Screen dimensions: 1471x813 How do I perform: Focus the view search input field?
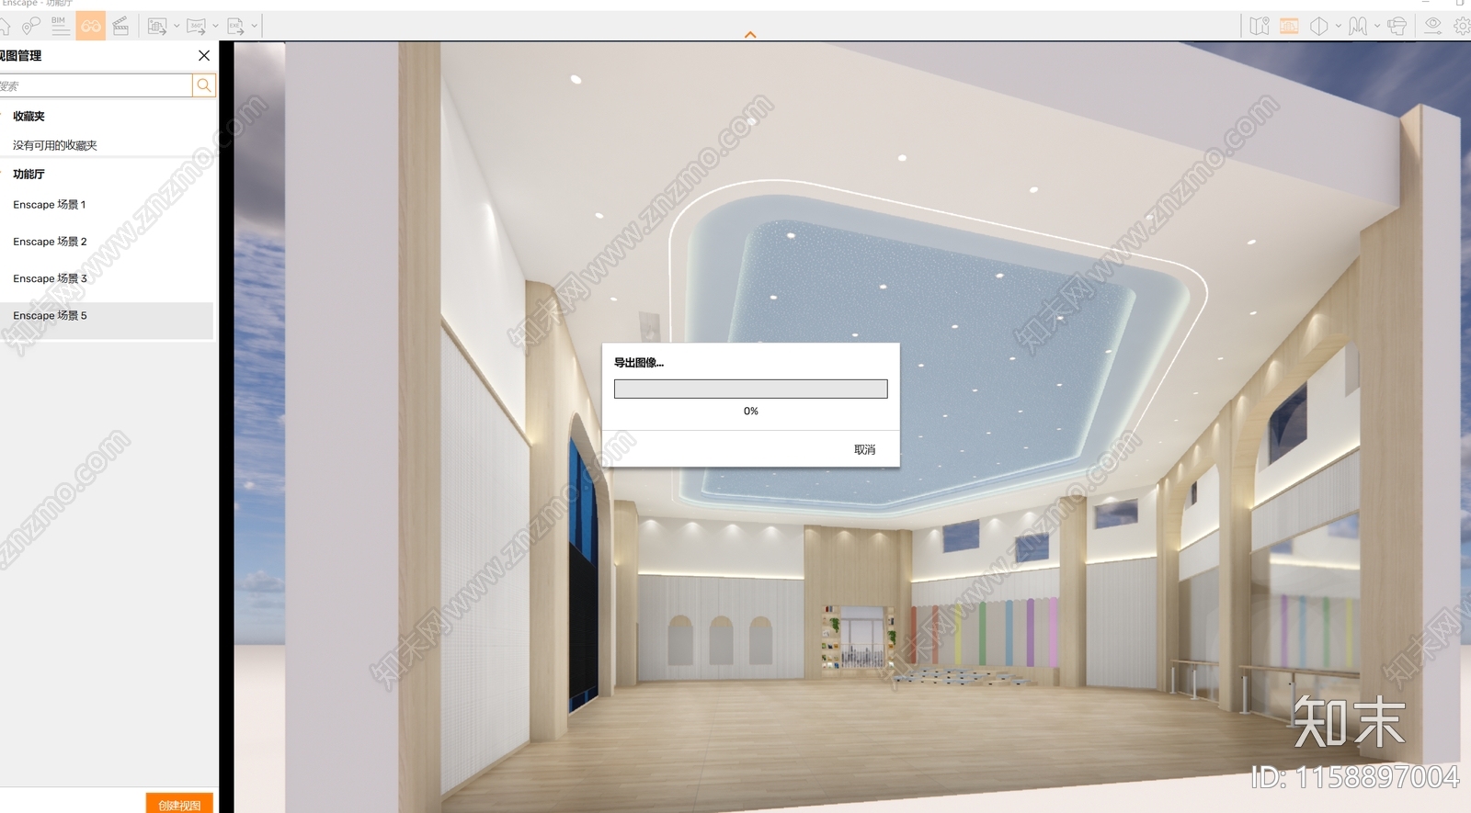click(x=96, y=85)
